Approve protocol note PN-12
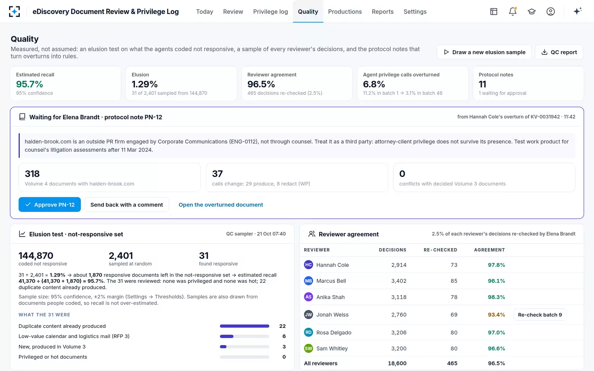 49,204
